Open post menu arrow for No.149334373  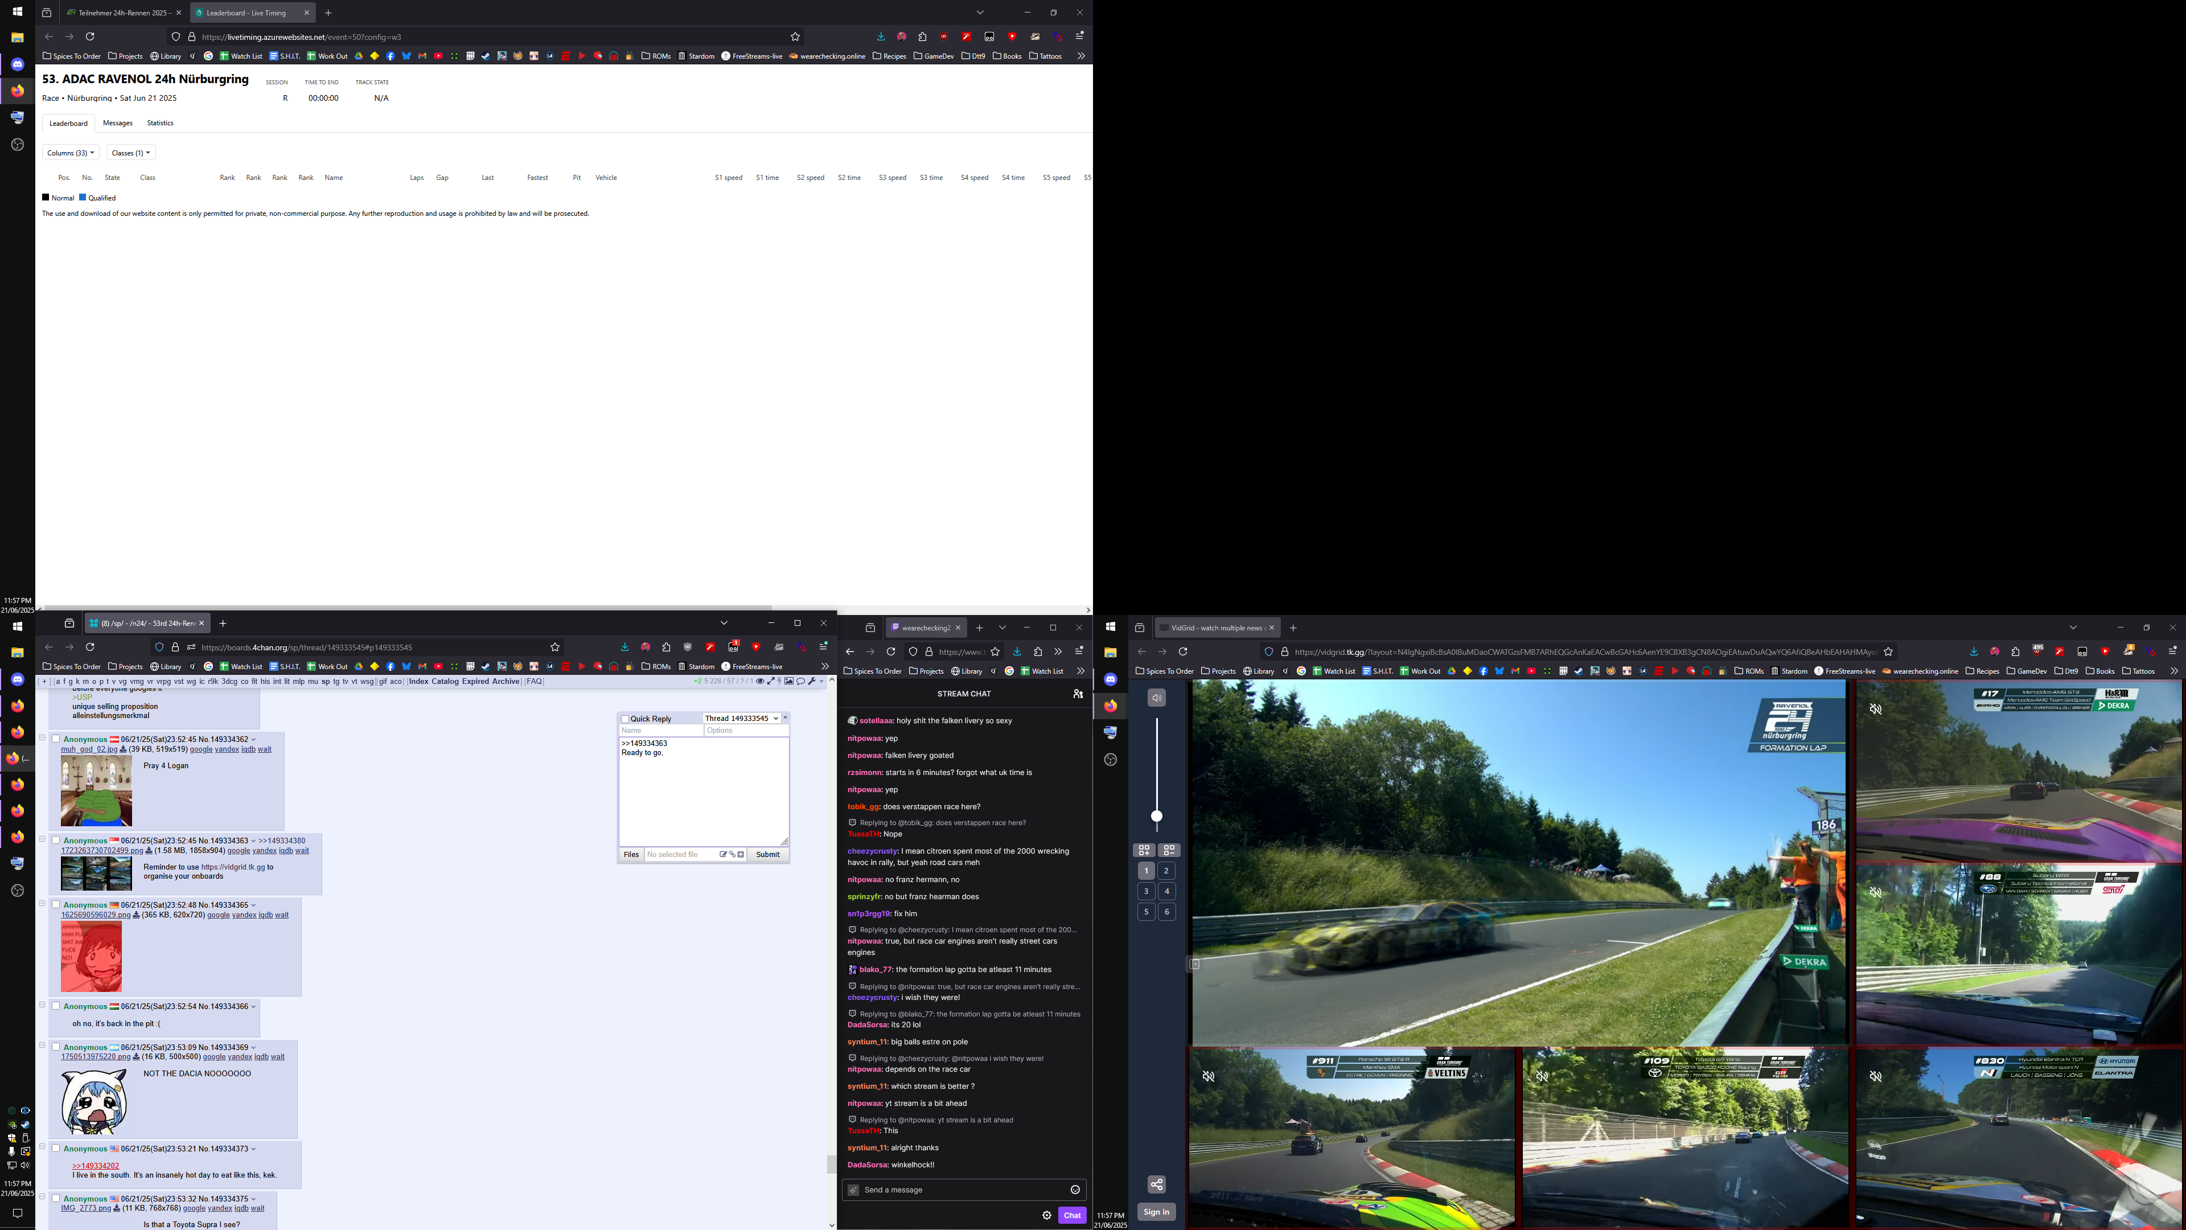(253, 1149)
